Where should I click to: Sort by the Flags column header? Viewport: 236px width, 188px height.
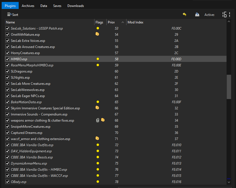(100, 22)
